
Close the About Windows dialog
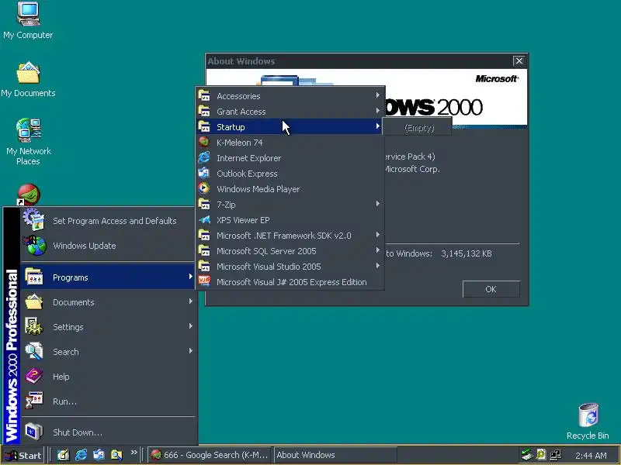[519, 61]
